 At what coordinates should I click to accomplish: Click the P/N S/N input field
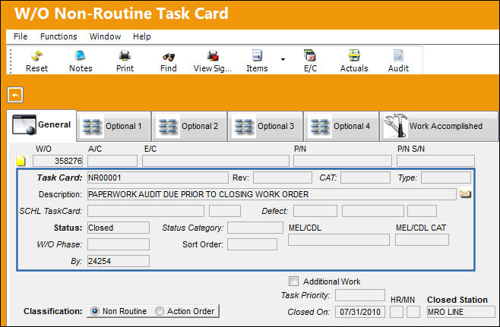435,161
